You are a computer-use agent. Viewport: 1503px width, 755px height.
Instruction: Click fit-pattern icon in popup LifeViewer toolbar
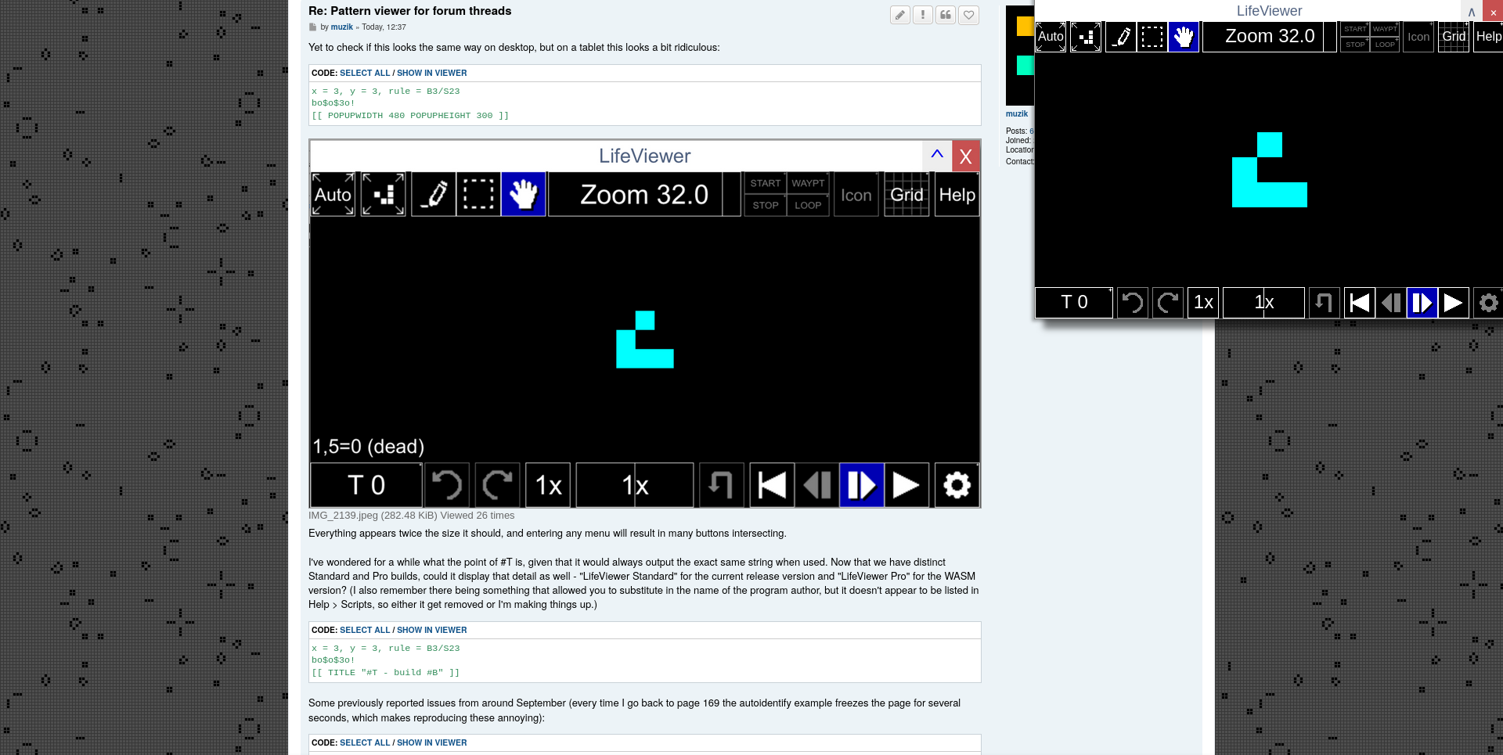pos(1086,37)
